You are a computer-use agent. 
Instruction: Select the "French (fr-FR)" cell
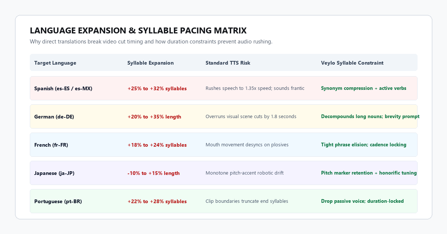[51, 145]
